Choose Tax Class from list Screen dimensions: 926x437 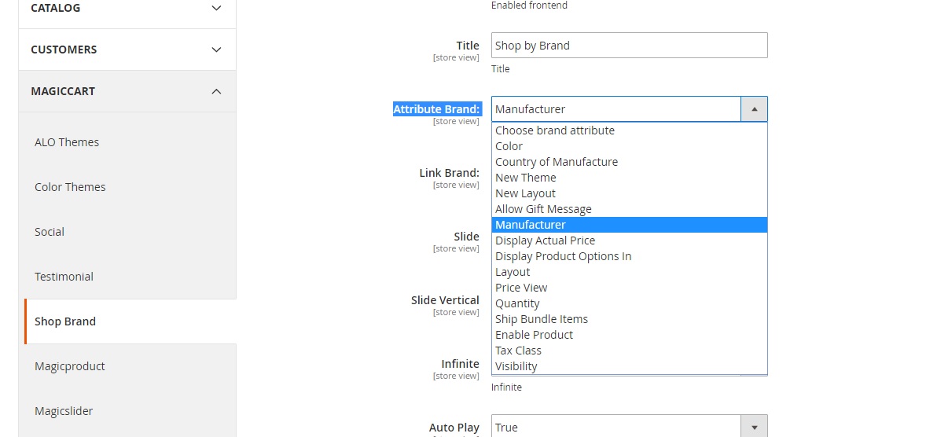pyautogui.click(x=518, y=351)
